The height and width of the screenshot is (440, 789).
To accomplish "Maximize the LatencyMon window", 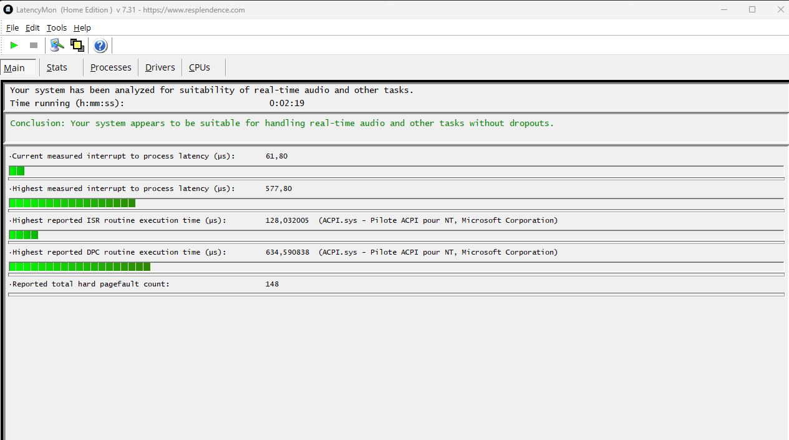I will tap(752, 9).
